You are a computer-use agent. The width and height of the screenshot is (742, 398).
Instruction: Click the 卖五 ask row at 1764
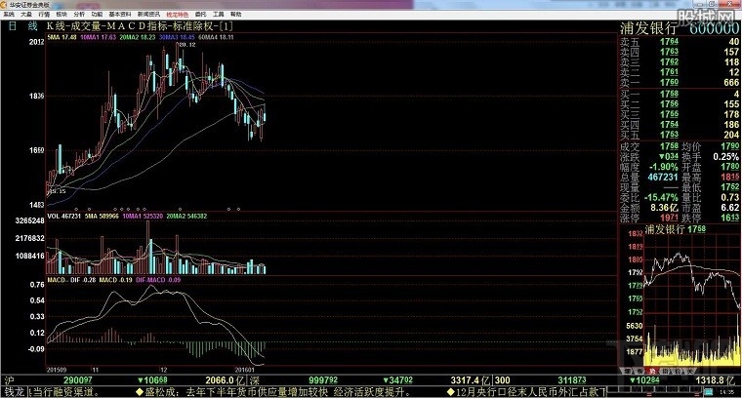coord(680,42)
